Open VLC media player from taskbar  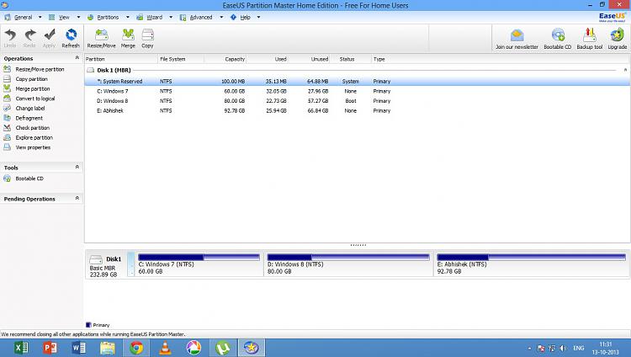click(x=165, y=348)
